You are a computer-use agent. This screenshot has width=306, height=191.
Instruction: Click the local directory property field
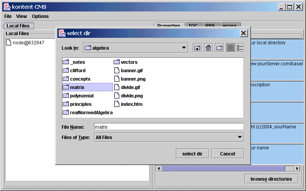point(277,49)
